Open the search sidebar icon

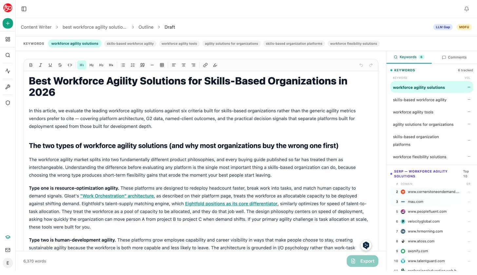8,55
